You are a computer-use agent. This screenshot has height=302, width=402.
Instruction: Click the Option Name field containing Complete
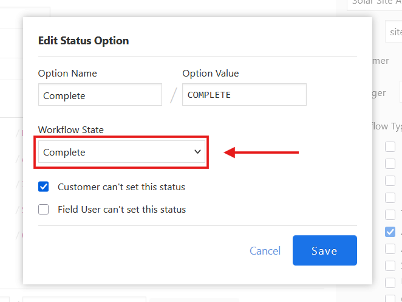[100, 95]
